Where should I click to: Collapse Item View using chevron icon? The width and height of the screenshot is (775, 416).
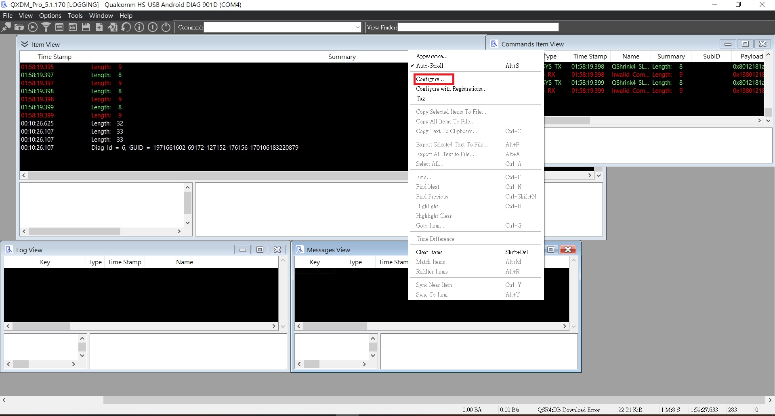pyautogui.click(x=25, y=44)
